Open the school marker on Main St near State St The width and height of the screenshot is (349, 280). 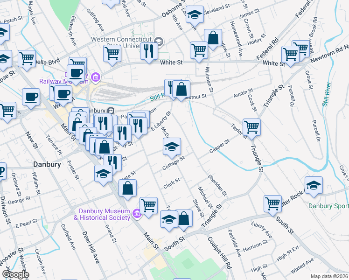pos(103,175)
